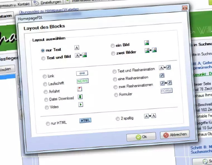Click the 'starten' button in the background window

click(6, 16)
